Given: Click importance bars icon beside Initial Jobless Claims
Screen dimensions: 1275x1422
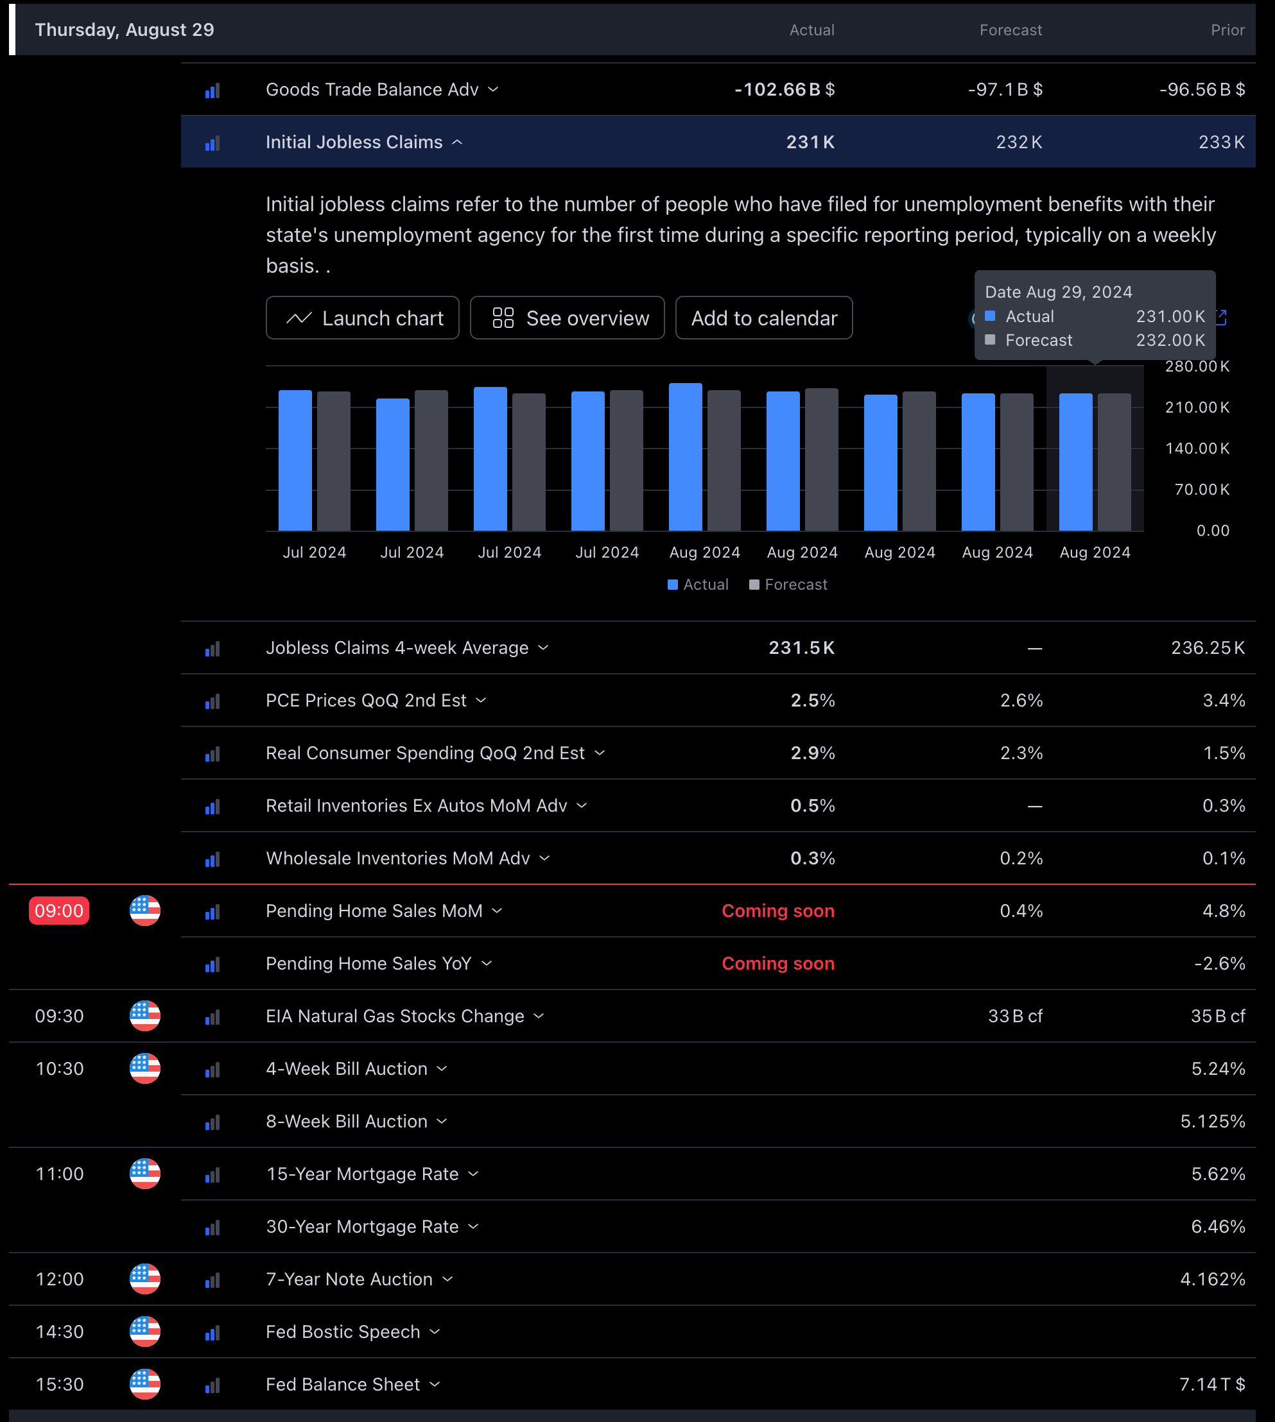Looking at the screenshot, I should [x=212, y=143].
